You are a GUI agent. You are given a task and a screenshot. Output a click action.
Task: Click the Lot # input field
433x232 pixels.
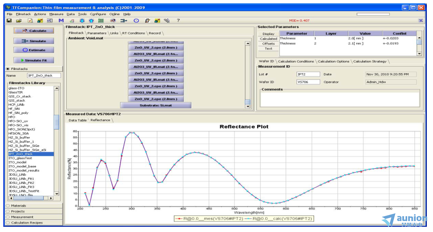pyautogui.click(x=308, y=74)
